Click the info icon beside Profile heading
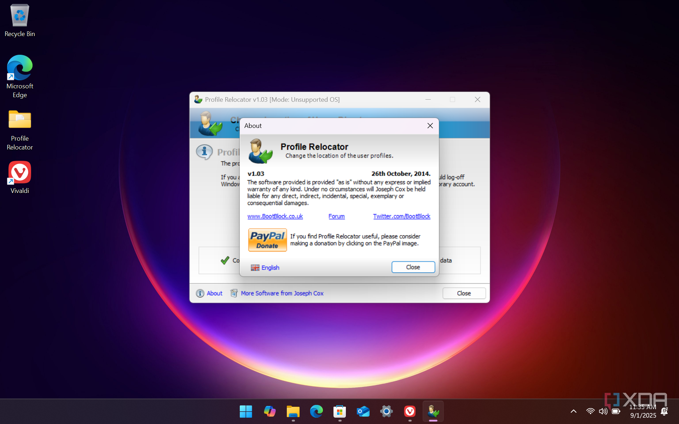679x424 pixels. (x=204, y=152)
